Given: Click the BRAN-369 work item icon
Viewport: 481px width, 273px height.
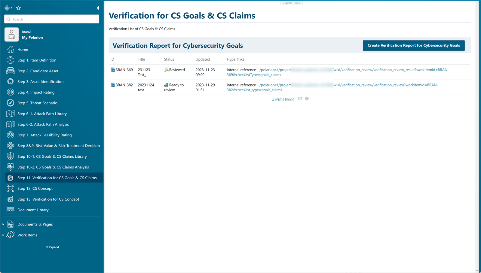Looking at the screenshot, I should (113, 70).
